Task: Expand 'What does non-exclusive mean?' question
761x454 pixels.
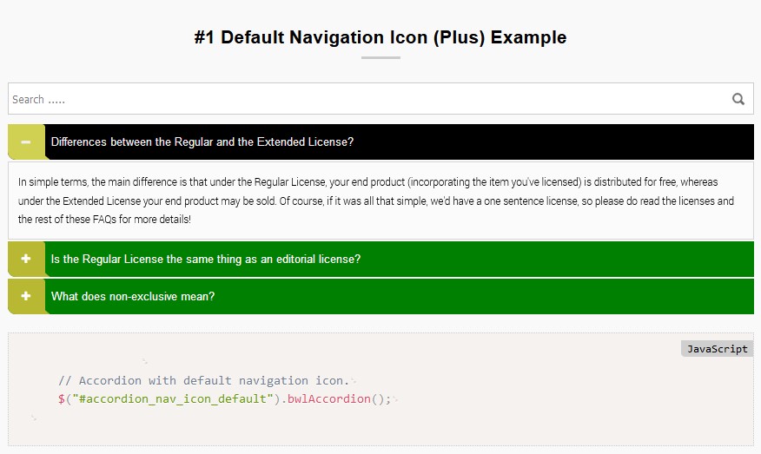Action: click(133, 296)
